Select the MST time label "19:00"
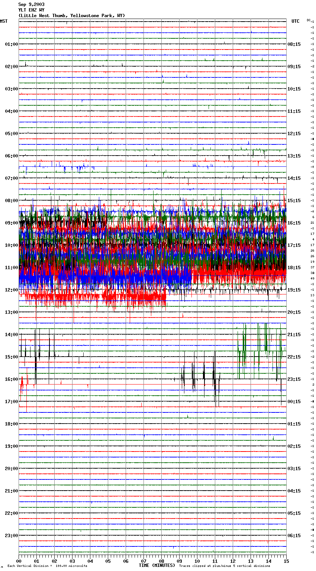Viewport: 316px width, 571px height. tap(12, 446)
